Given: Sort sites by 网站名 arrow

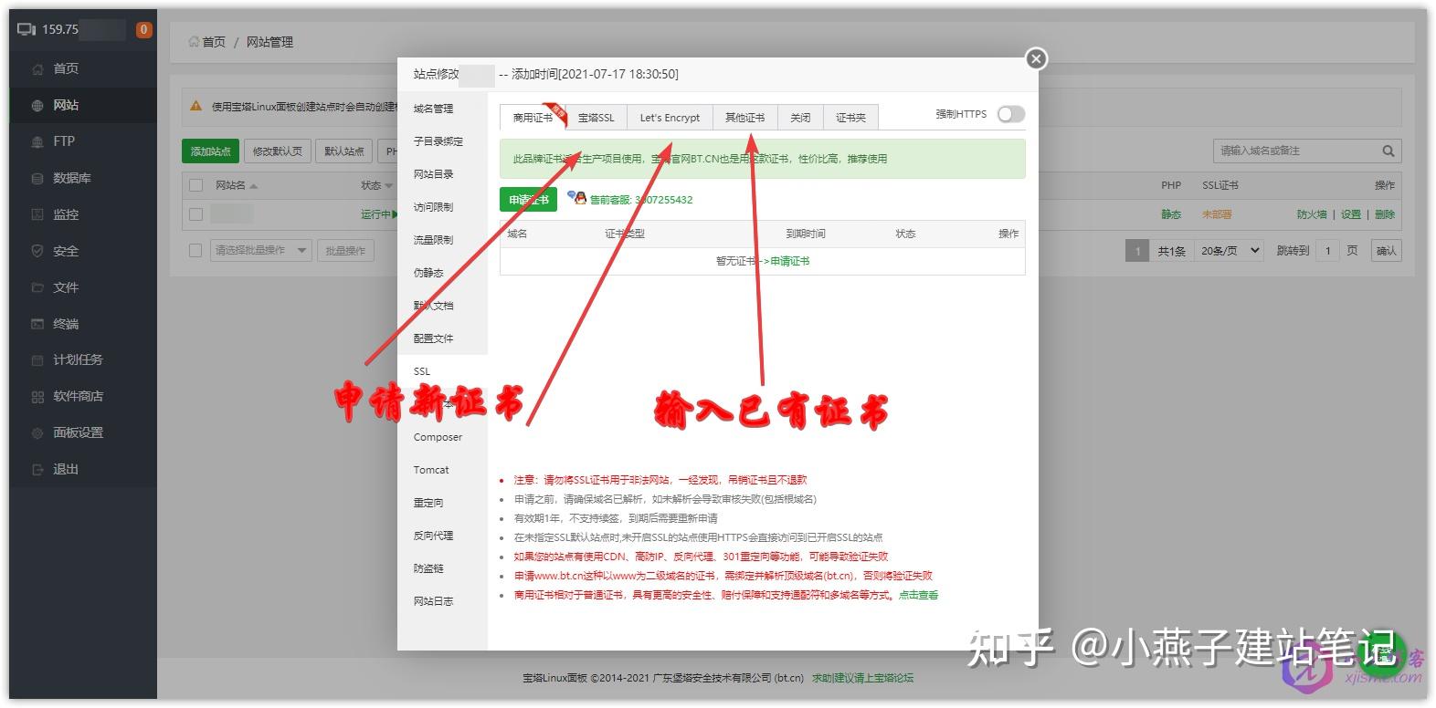Looking at the screenshot, I should [254, 185].
